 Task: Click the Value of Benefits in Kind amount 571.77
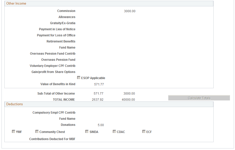(x=99, y=84)
